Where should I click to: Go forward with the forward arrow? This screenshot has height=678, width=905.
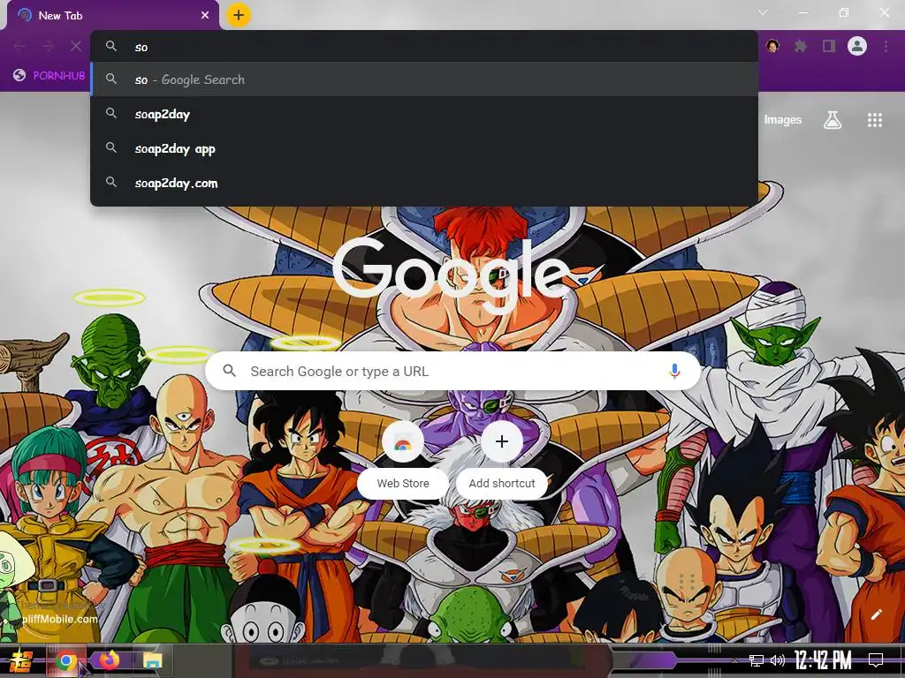[x=48, y=46]
